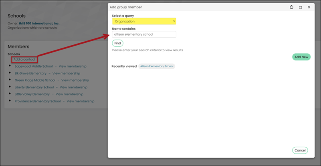Expand the Edgewood Middle School row

10,66
